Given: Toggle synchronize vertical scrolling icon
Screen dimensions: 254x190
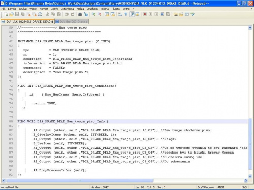Looking at the screenshot, I should click(107, 14).
